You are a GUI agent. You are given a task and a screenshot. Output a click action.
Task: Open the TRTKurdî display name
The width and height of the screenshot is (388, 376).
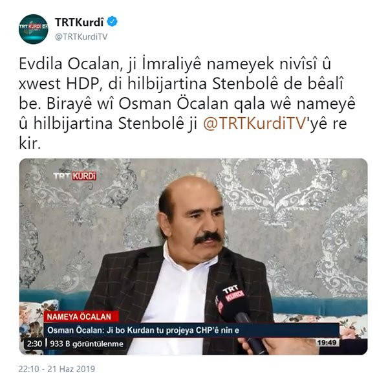pos(79,22)
